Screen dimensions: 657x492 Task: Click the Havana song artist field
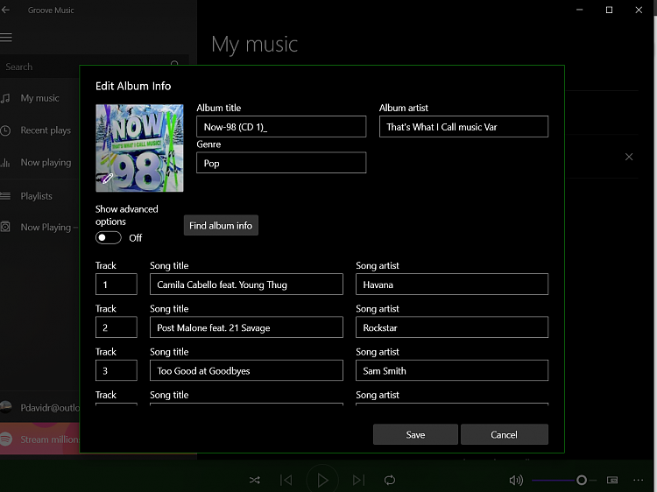click(452, 285)
